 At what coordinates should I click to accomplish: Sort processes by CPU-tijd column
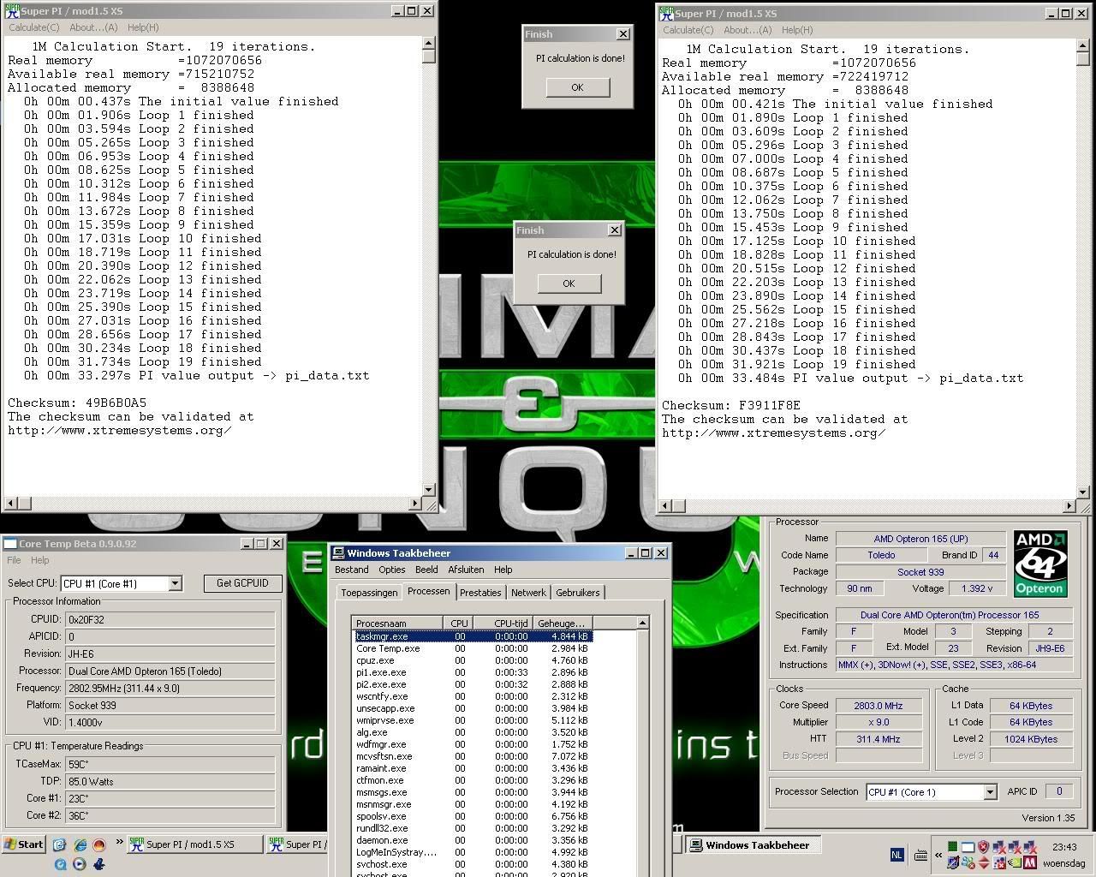tap(502, 623)
